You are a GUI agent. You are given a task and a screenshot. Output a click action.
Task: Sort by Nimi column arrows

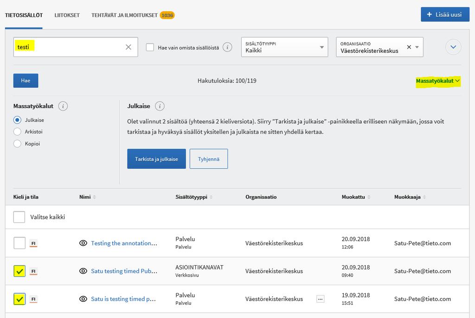tap(95, 197)
